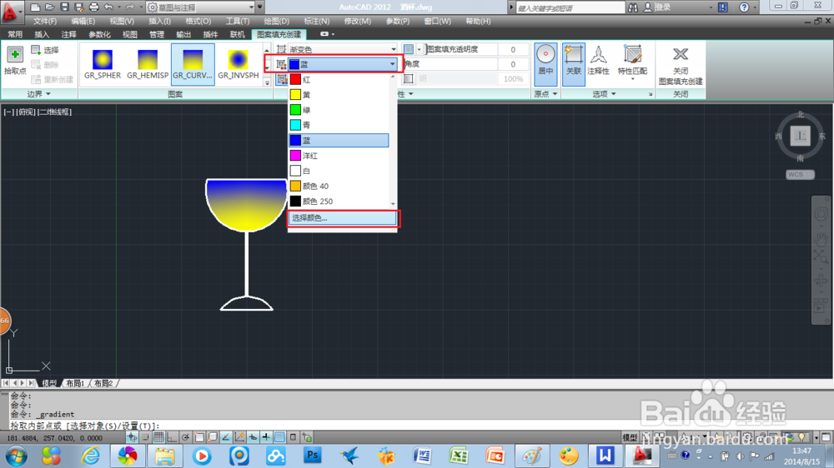Open the workspace 草图与注释 dropdown
The image size is (834, 468).
pyautogui.click(x=201, y=7)
